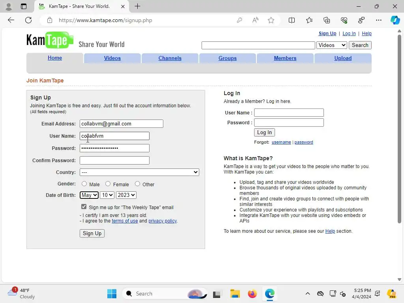
Task: Open notifications bell in system tray
Action: click(378, 294)
